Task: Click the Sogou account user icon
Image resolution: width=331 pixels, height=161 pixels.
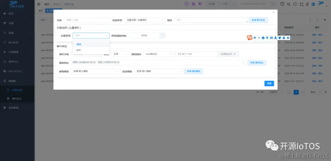Action: tap(276, 38)
